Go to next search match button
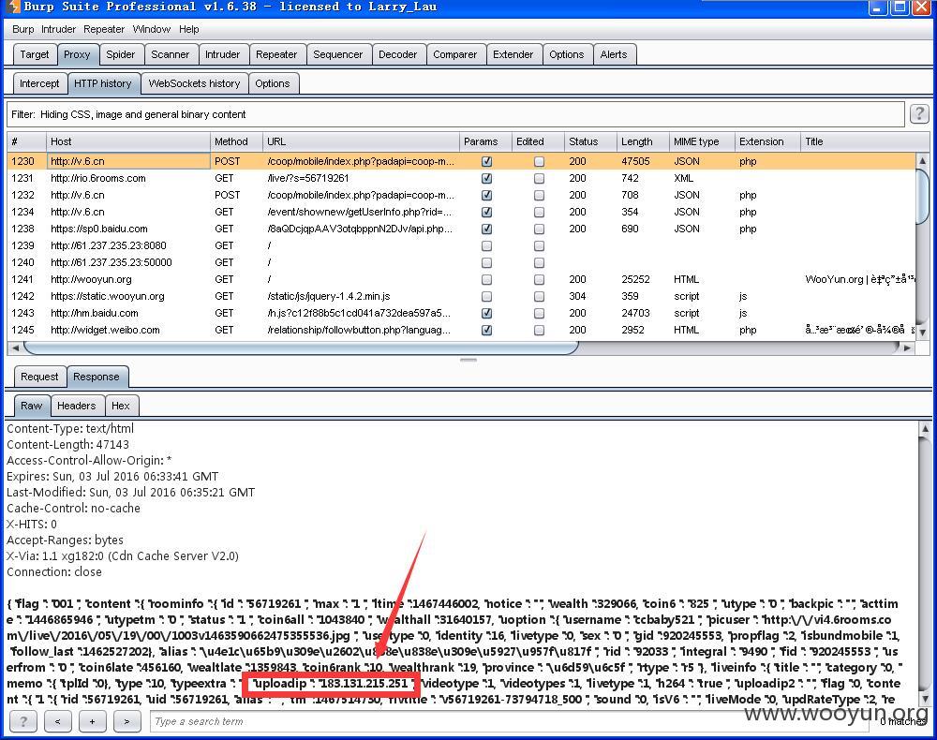Image resolution: width=937 pixels, height=740 pixels. (126, 721)
